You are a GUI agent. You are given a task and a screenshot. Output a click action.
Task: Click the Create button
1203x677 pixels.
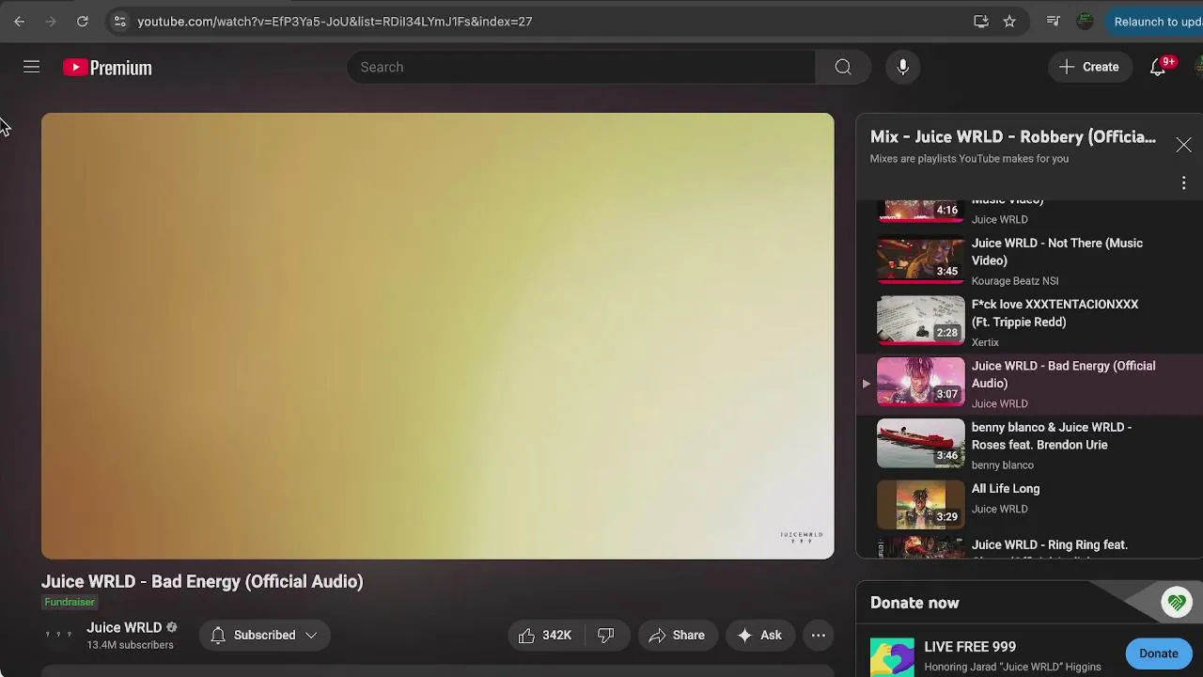[1089, 67]
